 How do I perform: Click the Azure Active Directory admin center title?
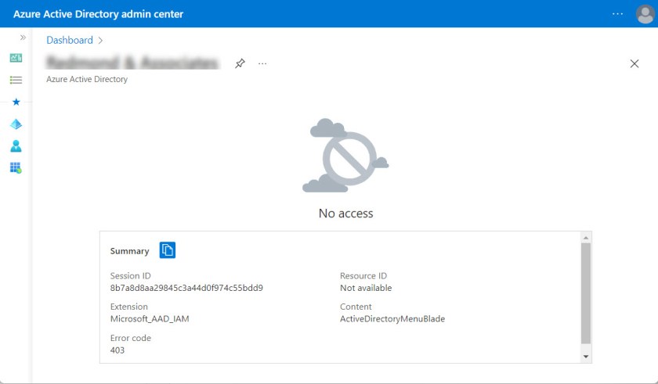point(98,14)
